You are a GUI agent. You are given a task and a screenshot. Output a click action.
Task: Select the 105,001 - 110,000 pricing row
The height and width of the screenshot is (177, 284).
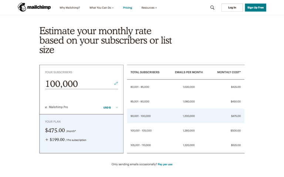click(x=186, y=145)
